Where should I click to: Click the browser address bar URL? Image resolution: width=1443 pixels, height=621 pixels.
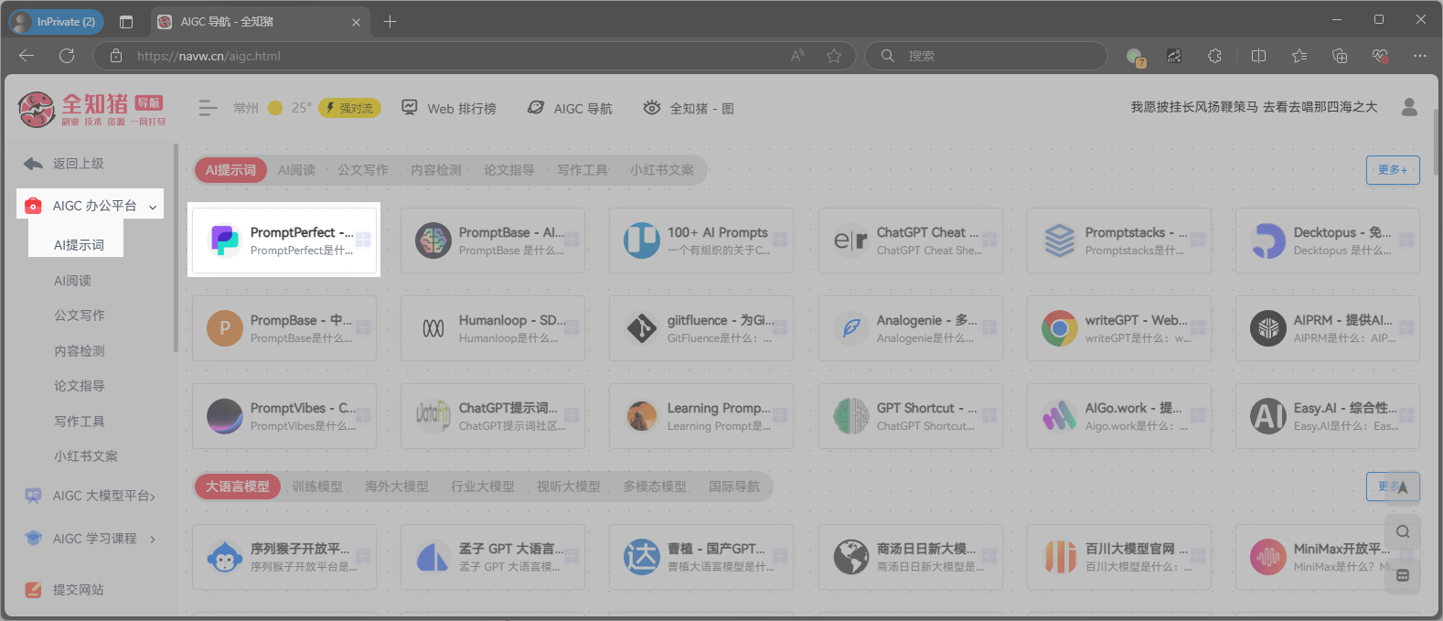click(208, 56)
